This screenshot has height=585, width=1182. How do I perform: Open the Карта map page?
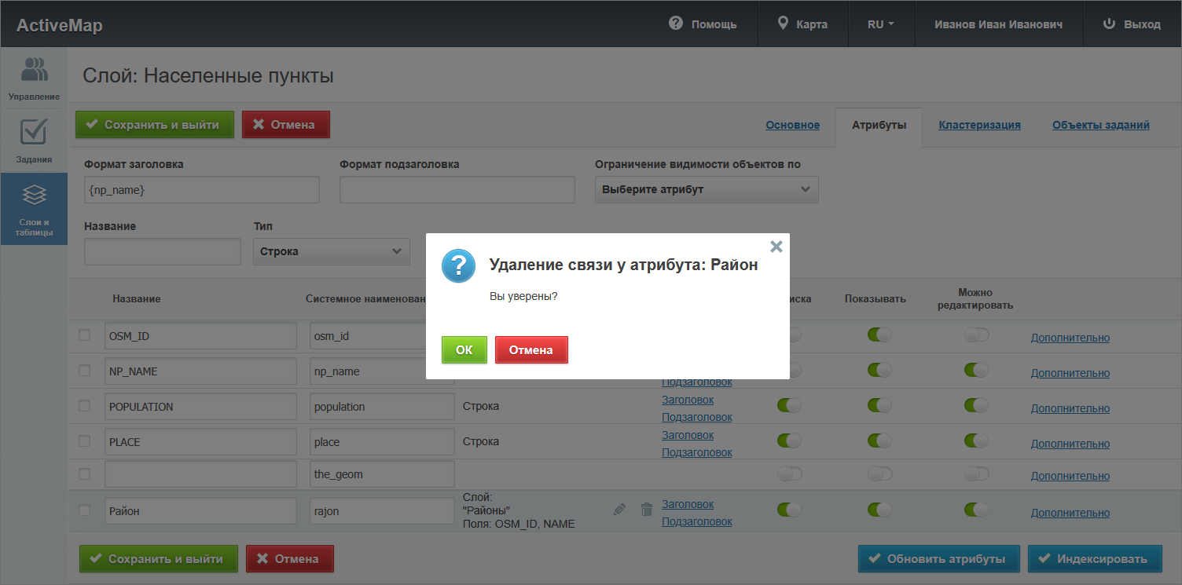[802, 24]
